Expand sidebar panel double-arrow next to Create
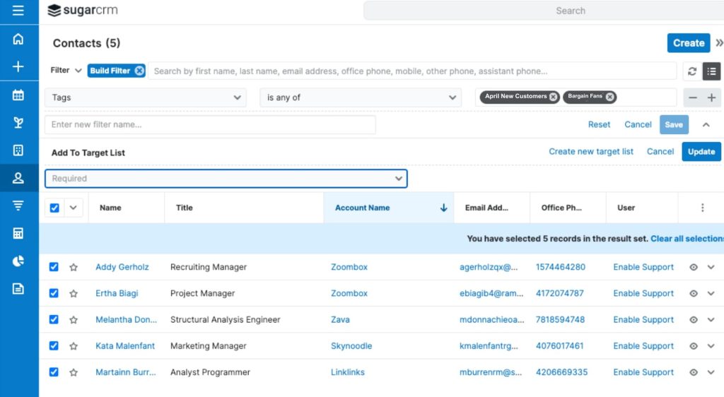The image size is (724, 397). click(x=719, y=43)
